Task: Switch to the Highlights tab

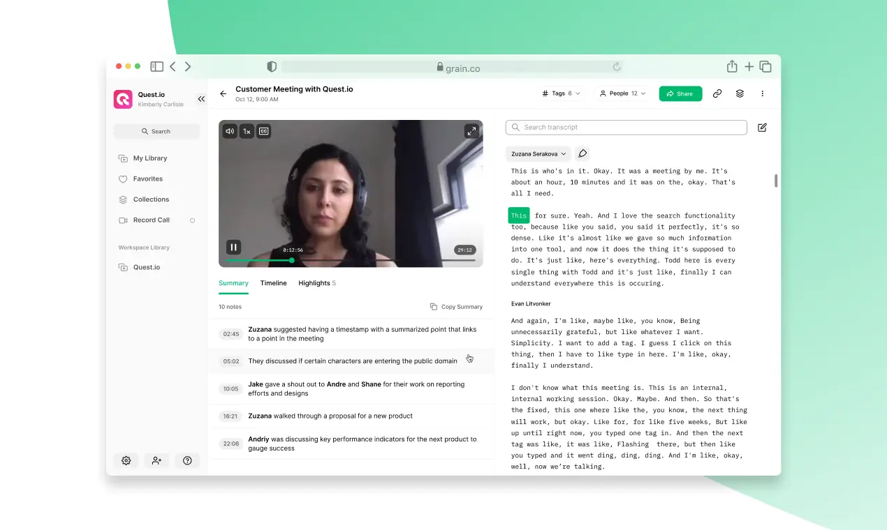Action: pos(316,283)
